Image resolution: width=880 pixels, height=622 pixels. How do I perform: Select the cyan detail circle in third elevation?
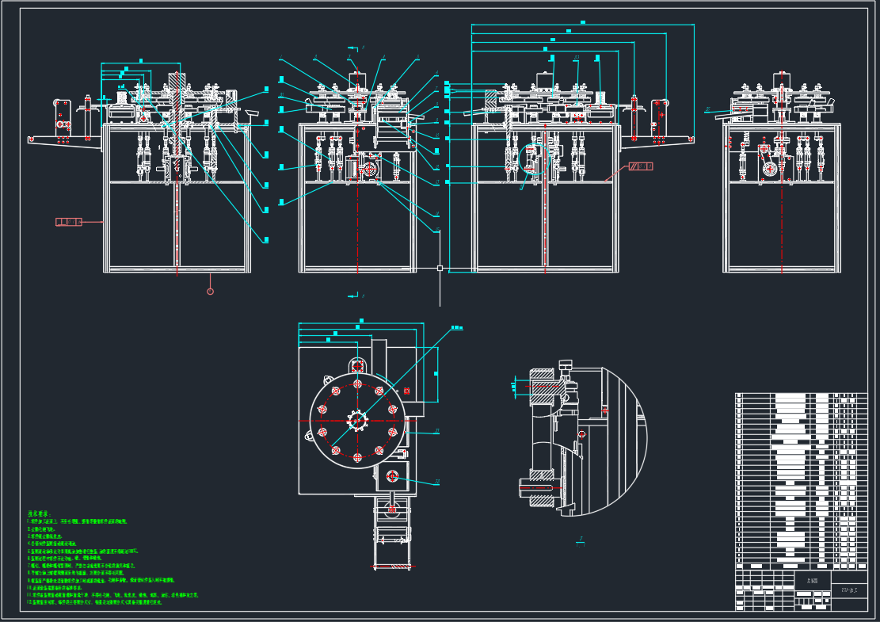[x=534, y=159]
